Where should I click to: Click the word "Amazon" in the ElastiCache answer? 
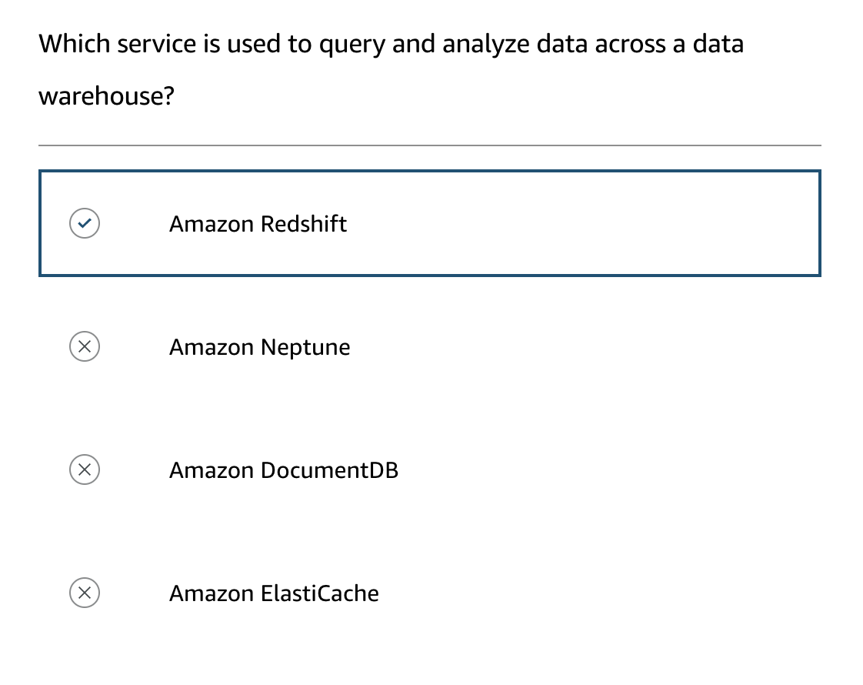(x=212, y=593)
